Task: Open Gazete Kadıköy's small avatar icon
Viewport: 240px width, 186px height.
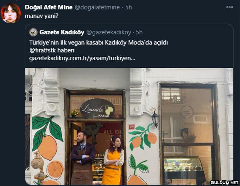Action: click(33, 32)
